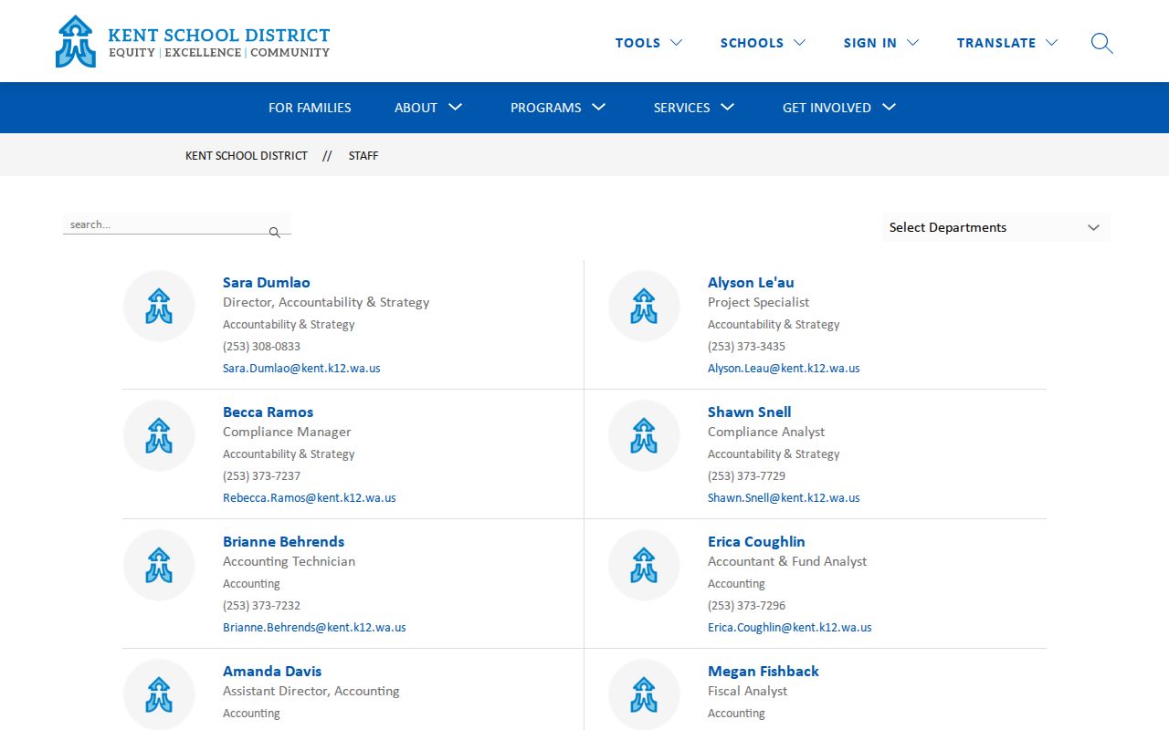Email Alyson.Leau@kent.k12.wa.us
Viewport: 1169px width, 730px height.
pyautogui.click(x=784, y=369)
